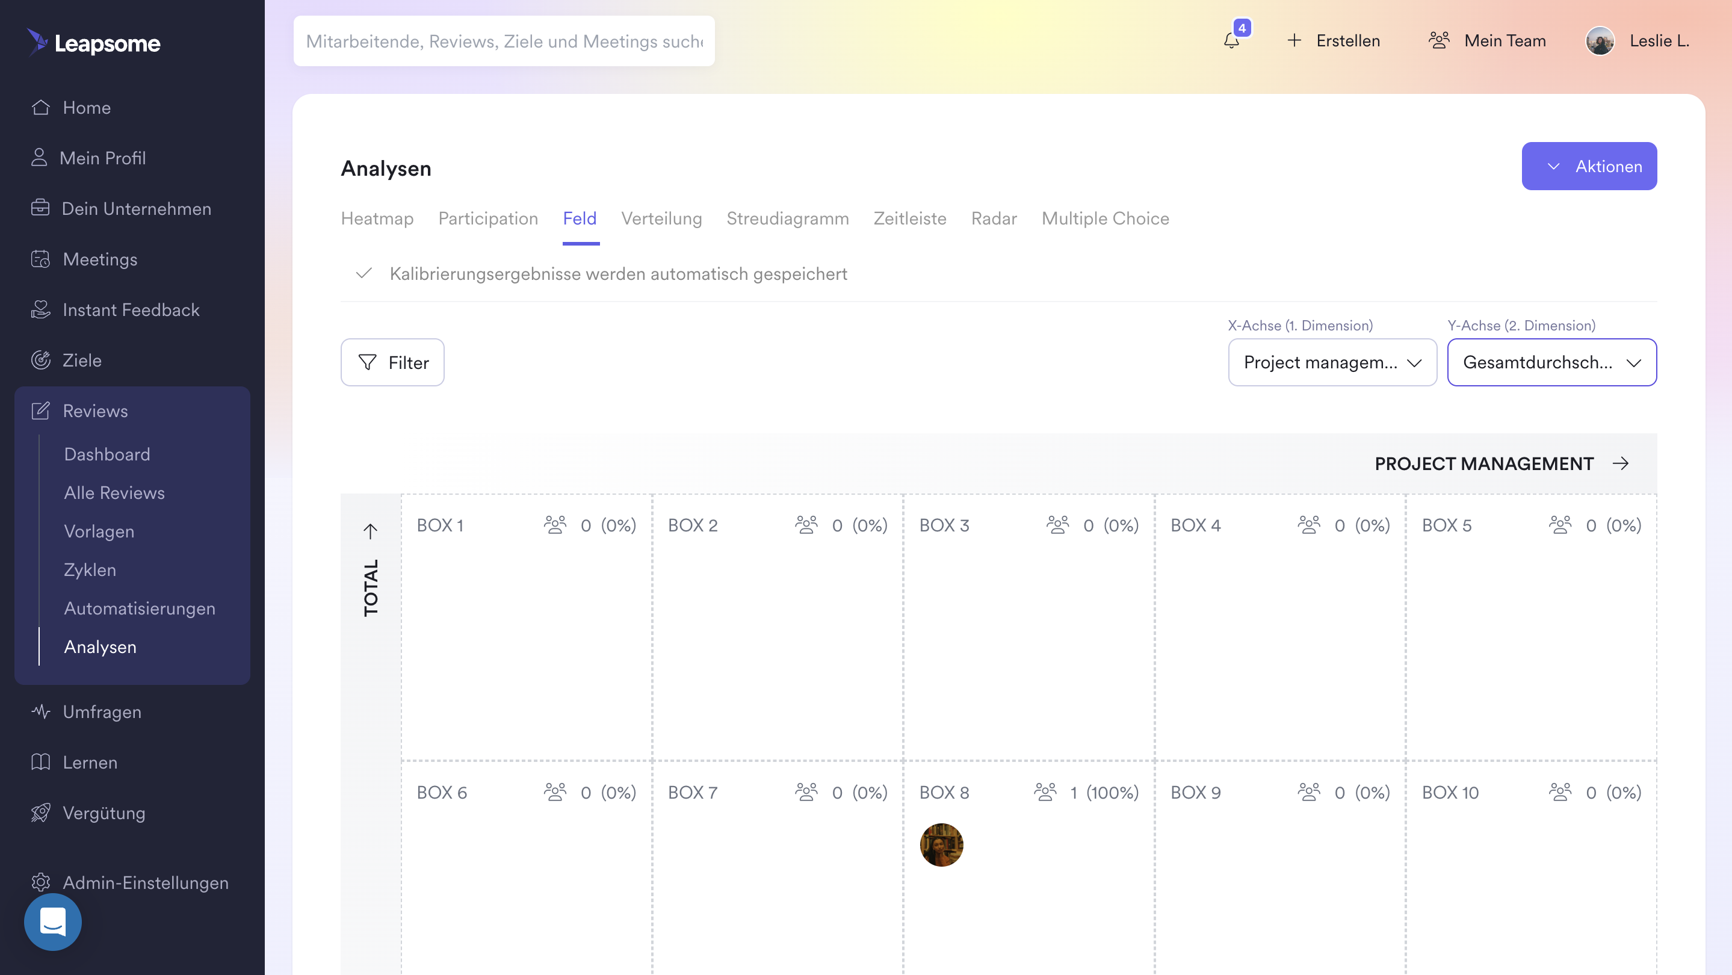Click the Analysen page heading
Viewport: 1732px width, 975px height.
pos(386,168)
